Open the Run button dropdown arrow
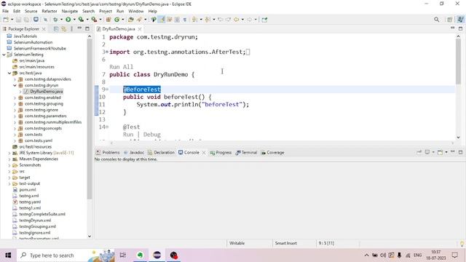Image resolution: width=466 pixels, height=262 pixels. pos(74,20)
